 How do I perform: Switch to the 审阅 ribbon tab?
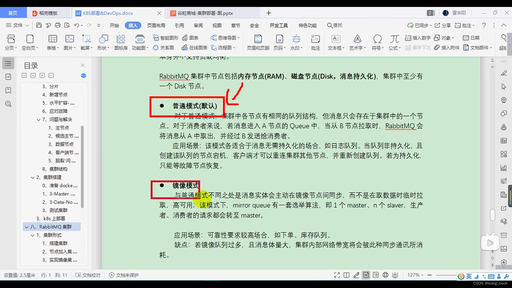[x=198, y=25]
